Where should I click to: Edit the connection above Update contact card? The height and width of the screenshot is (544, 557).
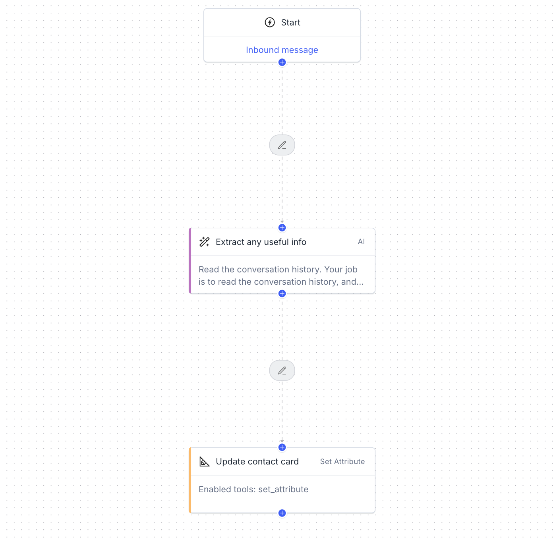pyautogui.click(x=282, y=371)
